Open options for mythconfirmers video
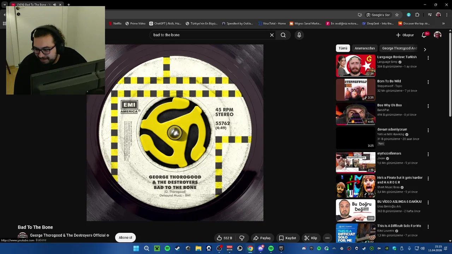Image resolution: width=452 pixels, height=254 pixels. click(x=428, y=154)
